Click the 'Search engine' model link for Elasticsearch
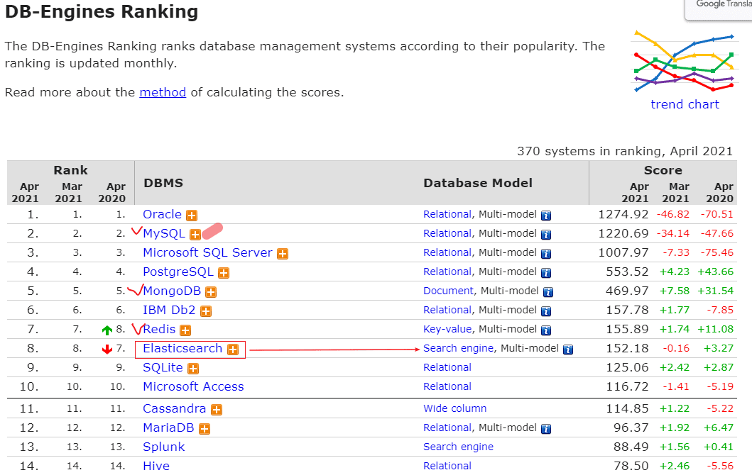The image size is (752, 475). pyautogui.click(x=458, y=348)
